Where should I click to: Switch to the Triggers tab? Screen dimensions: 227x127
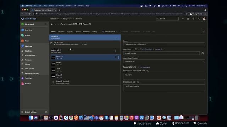tap(70, 32)
